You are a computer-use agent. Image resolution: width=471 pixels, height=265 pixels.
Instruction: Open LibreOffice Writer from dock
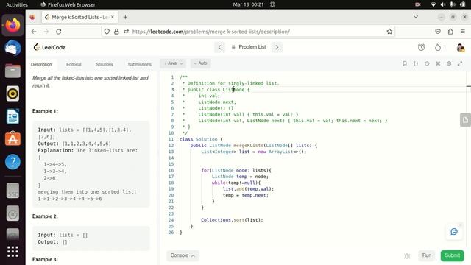tap(13, 116)
